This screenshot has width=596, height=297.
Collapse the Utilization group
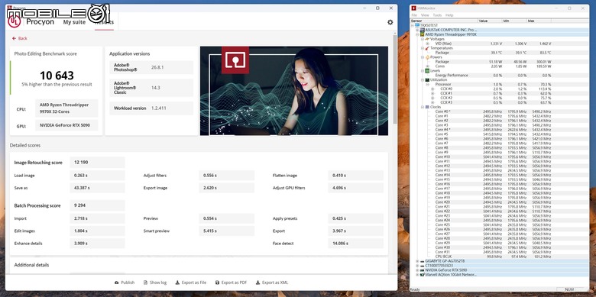coord(422,79)
